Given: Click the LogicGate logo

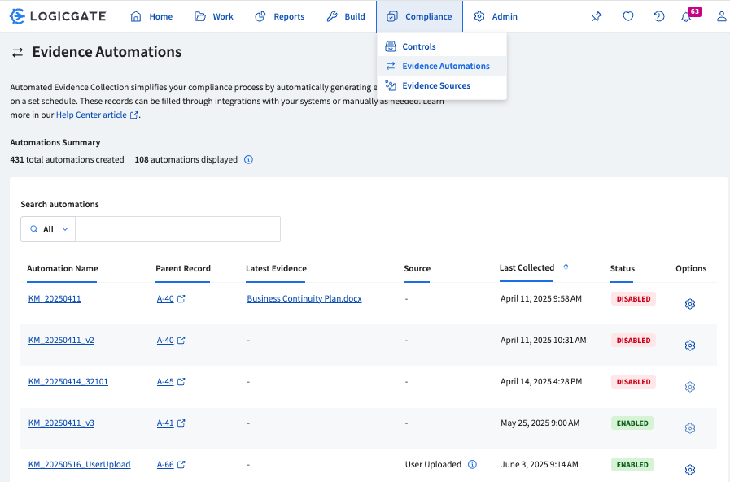Looking at the screenshot, I should 61,16.
